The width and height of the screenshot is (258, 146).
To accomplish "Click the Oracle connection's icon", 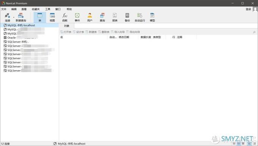I will click(5, 38).
